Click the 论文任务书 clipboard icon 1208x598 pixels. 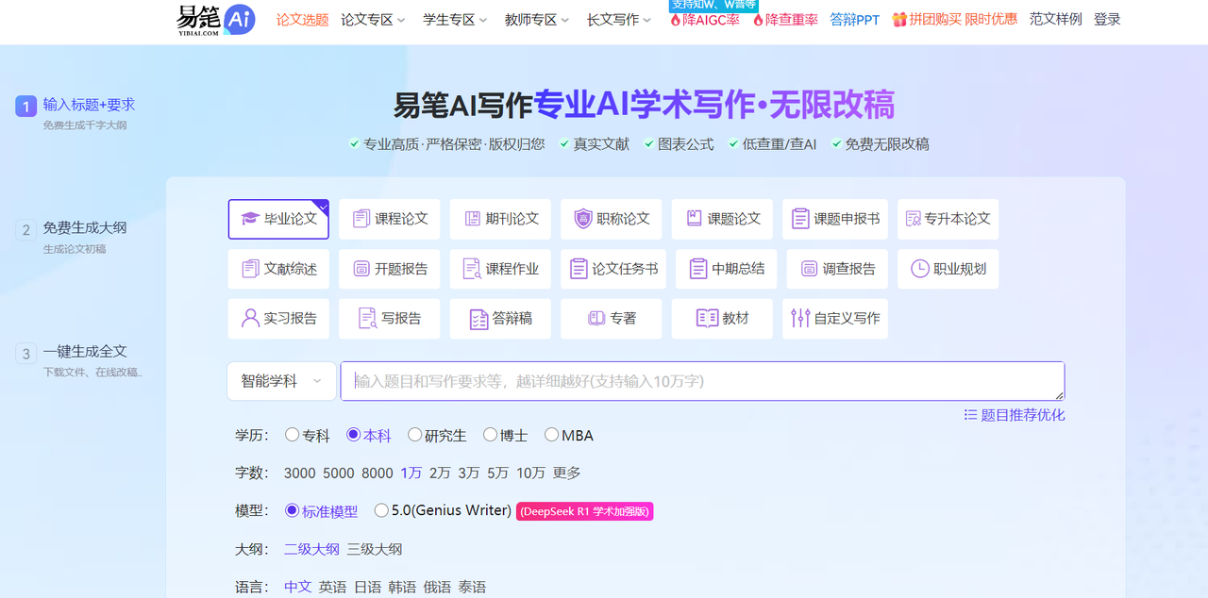(x=579, y=269)
